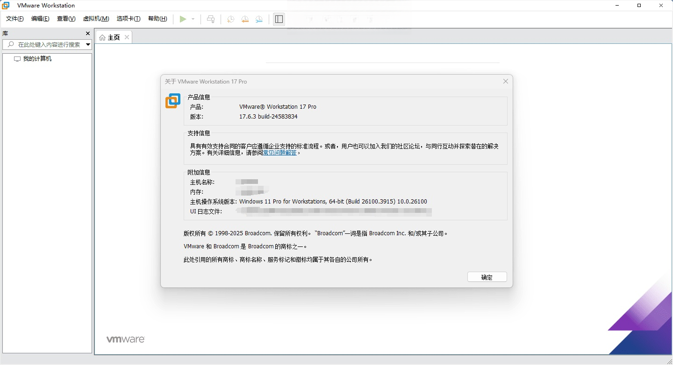Viewport: 673px width, 365px height.
Task: Minimize the VMware Workstation window
Action: 617,6
